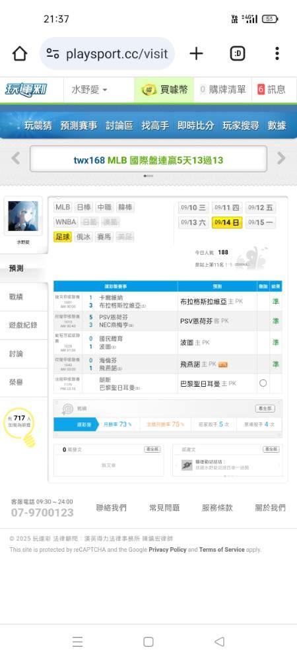Click the playsport site logo
Image resolution: width=297 pixels, height=660 pixels.
click(26, 90)
